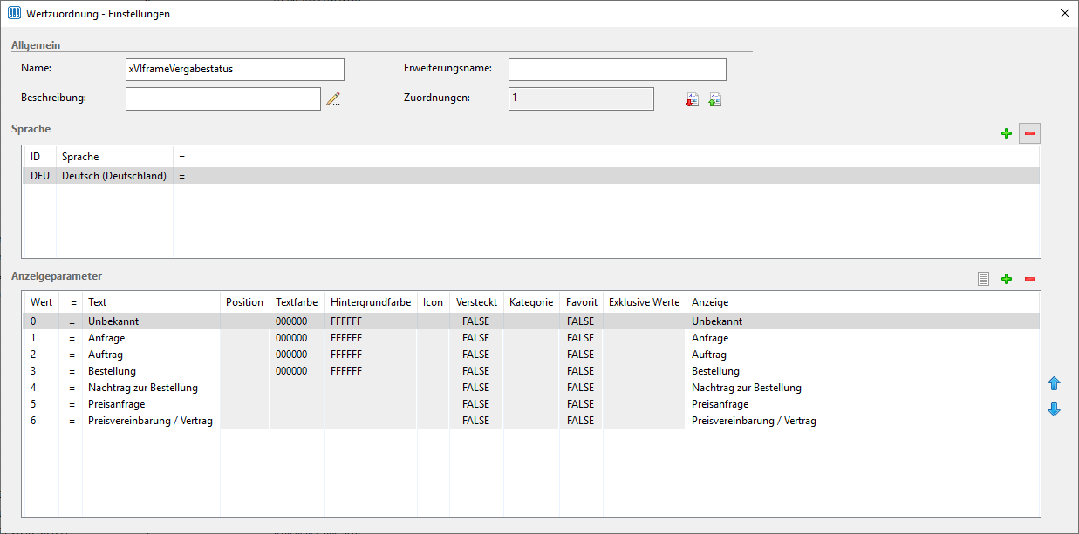1079x534 pixels.
Task: Toggle Versteckt FALSE in the Unbekannt row
Action: click(x=475, y=321)
